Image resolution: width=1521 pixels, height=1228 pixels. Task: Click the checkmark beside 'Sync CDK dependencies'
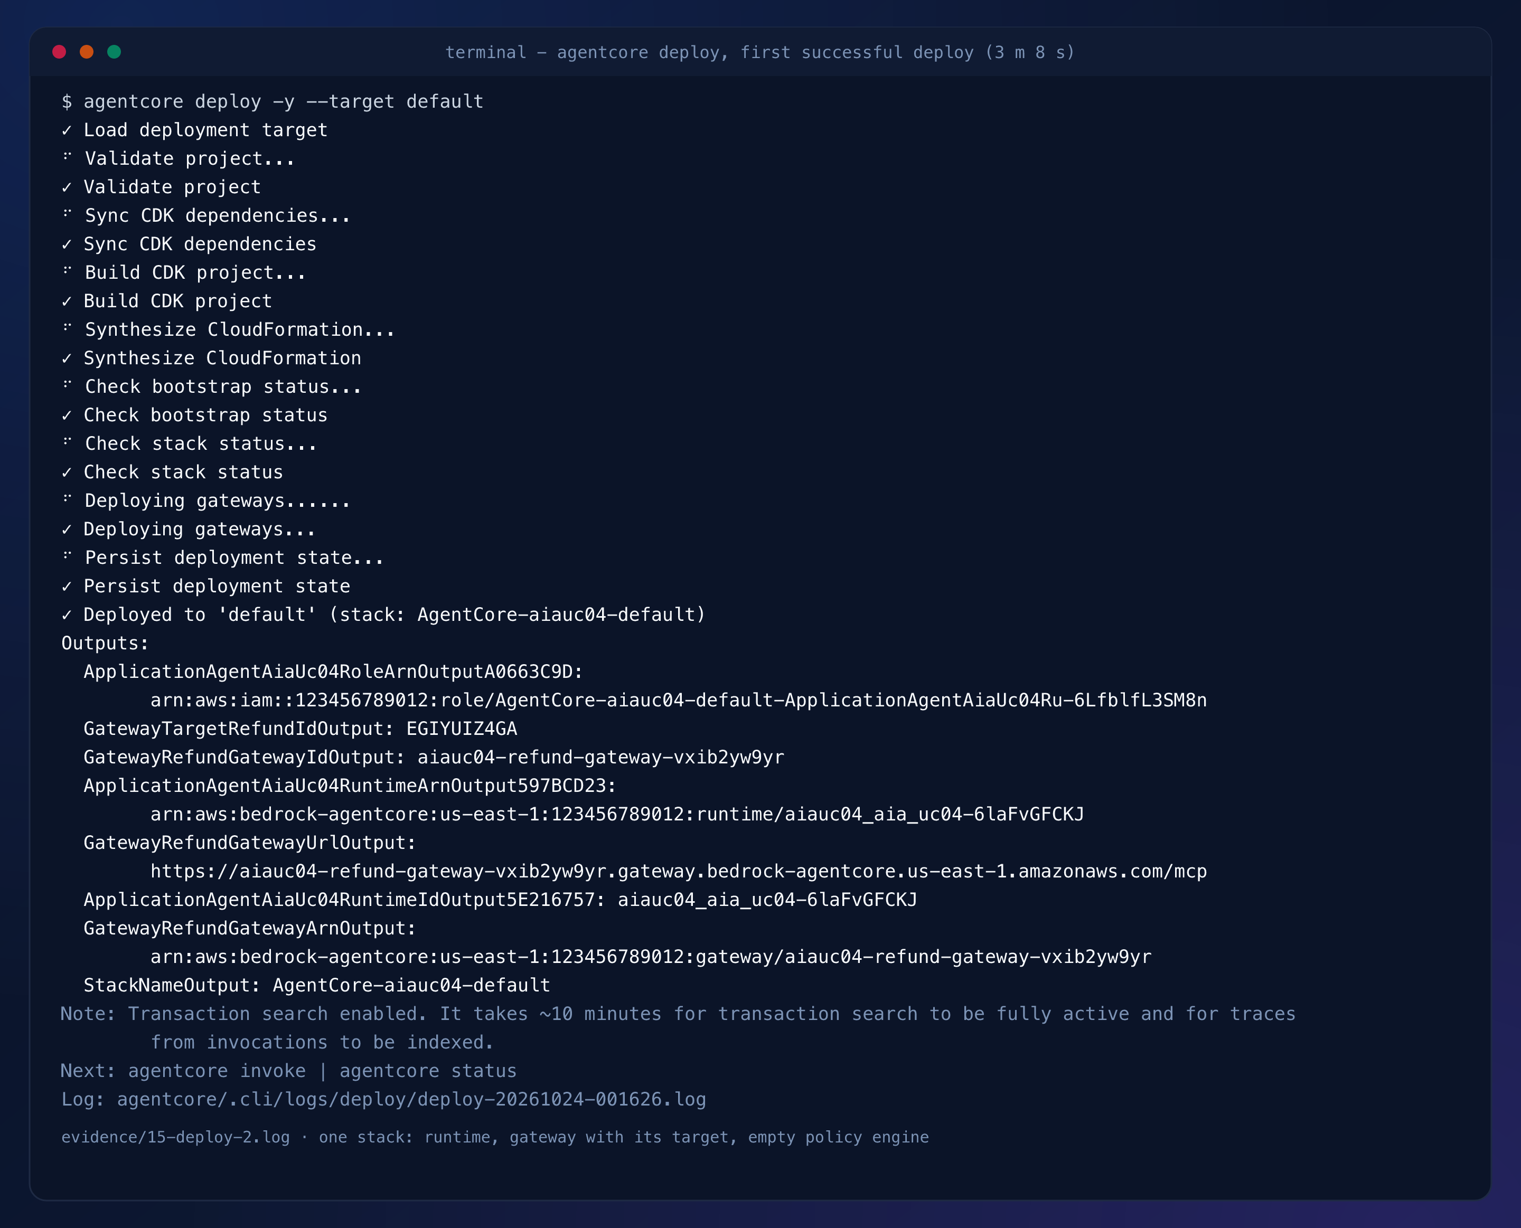67,244
